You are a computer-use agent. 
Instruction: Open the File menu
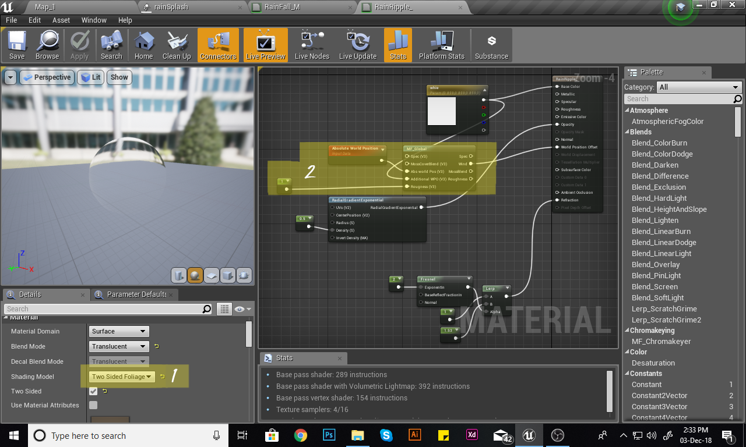coord(12,20)
